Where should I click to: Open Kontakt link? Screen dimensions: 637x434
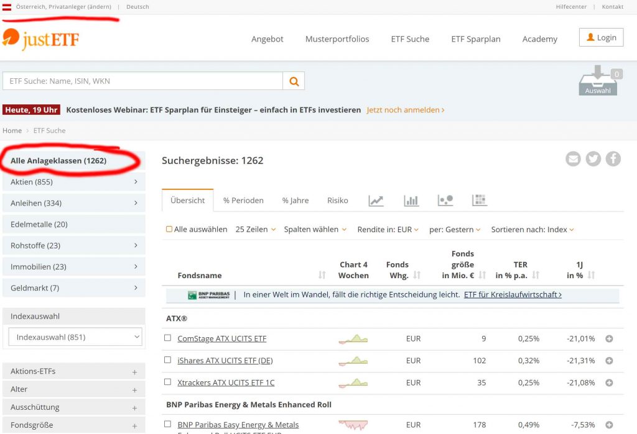click(613, 7)
